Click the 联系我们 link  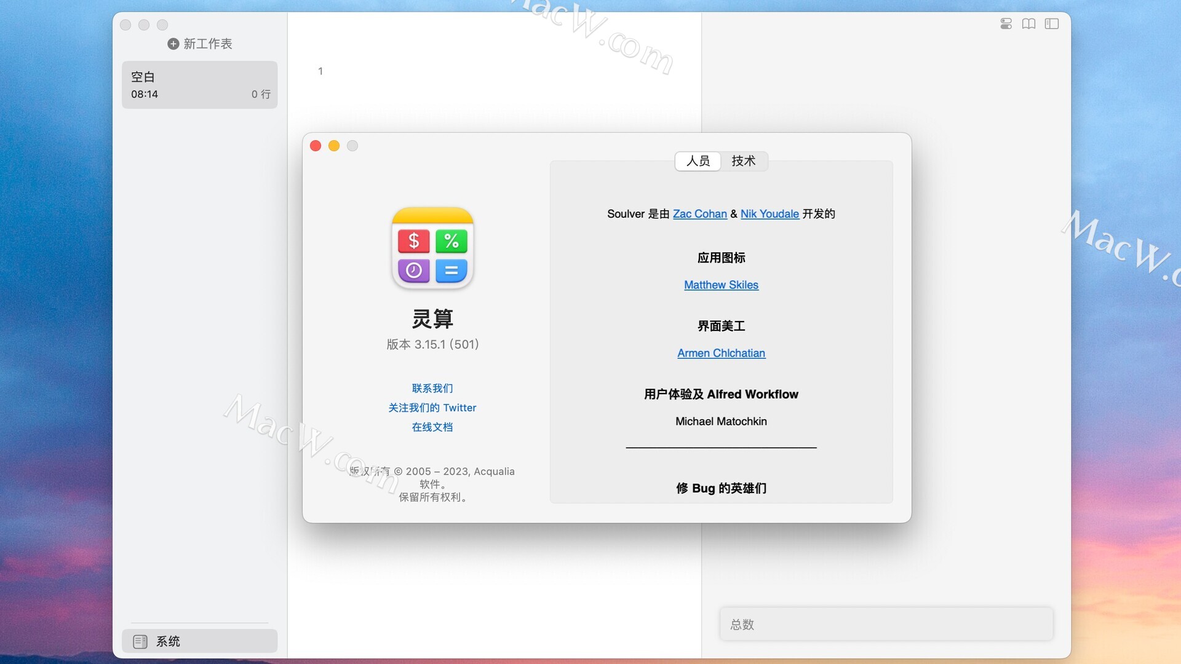[x=432, y=389]
